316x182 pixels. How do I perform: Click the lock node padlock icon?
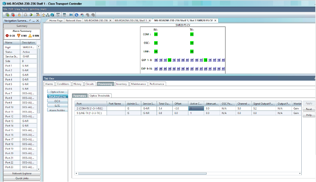pos(19,15)
